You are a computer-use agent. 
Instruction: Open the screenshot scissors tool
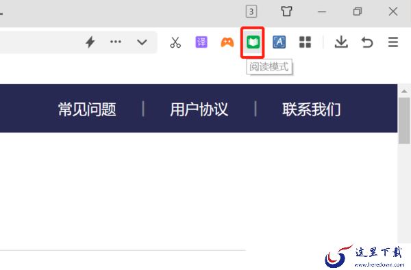175,42
